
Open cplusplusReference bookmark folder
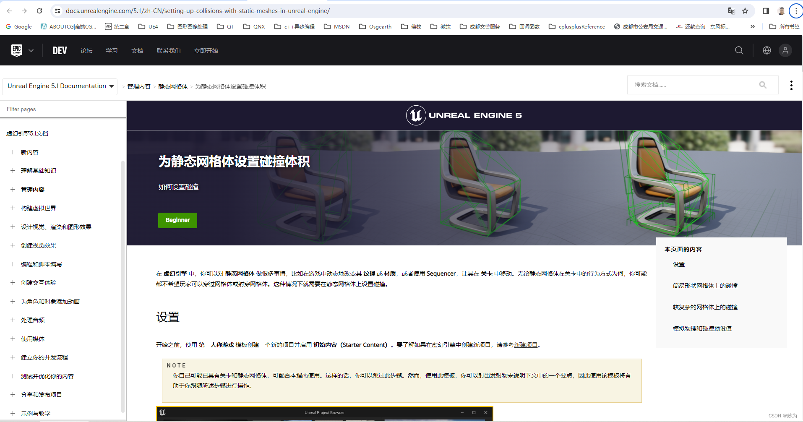click(x=577, y=26)
